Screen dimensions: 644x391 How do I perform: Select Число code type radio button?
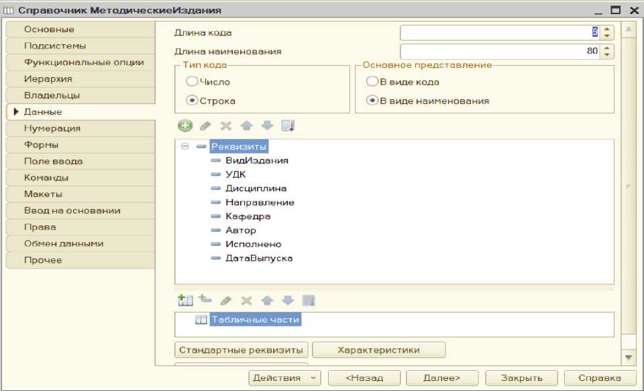192,81
